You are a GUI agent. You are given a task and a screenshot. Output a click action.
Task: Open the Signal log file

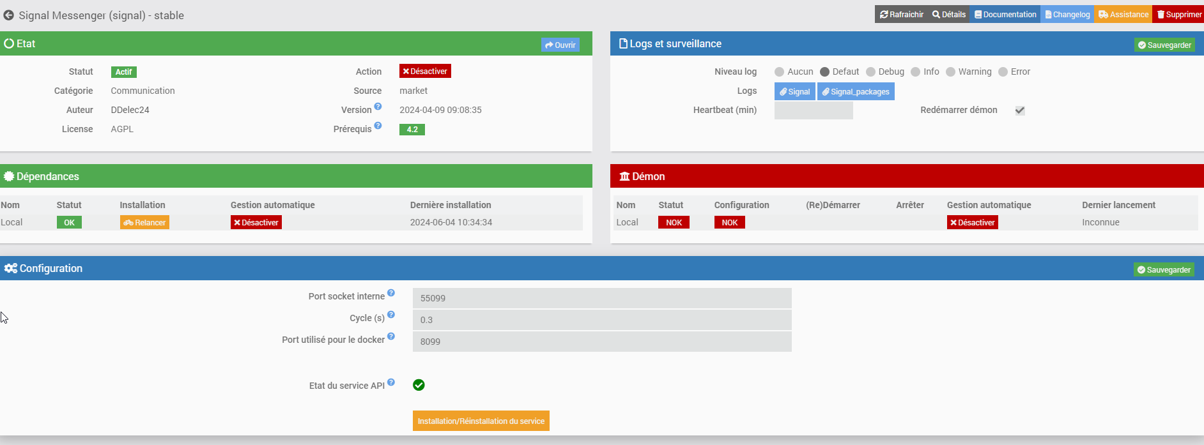click(x=795, y=91)
